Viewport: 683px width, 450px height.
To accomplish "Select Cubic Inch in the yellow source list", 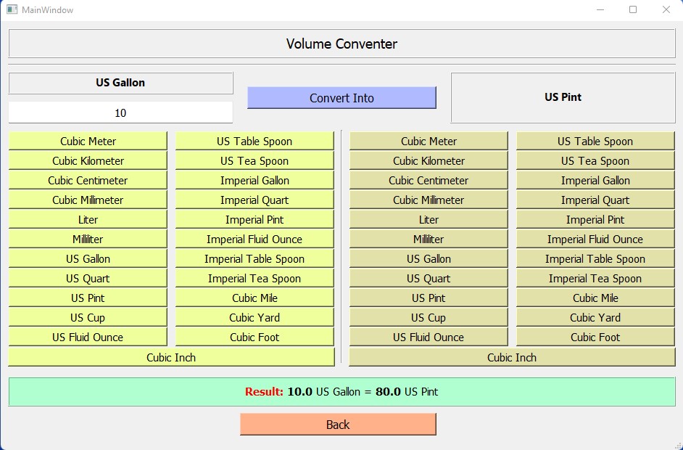I will (171, 358).
